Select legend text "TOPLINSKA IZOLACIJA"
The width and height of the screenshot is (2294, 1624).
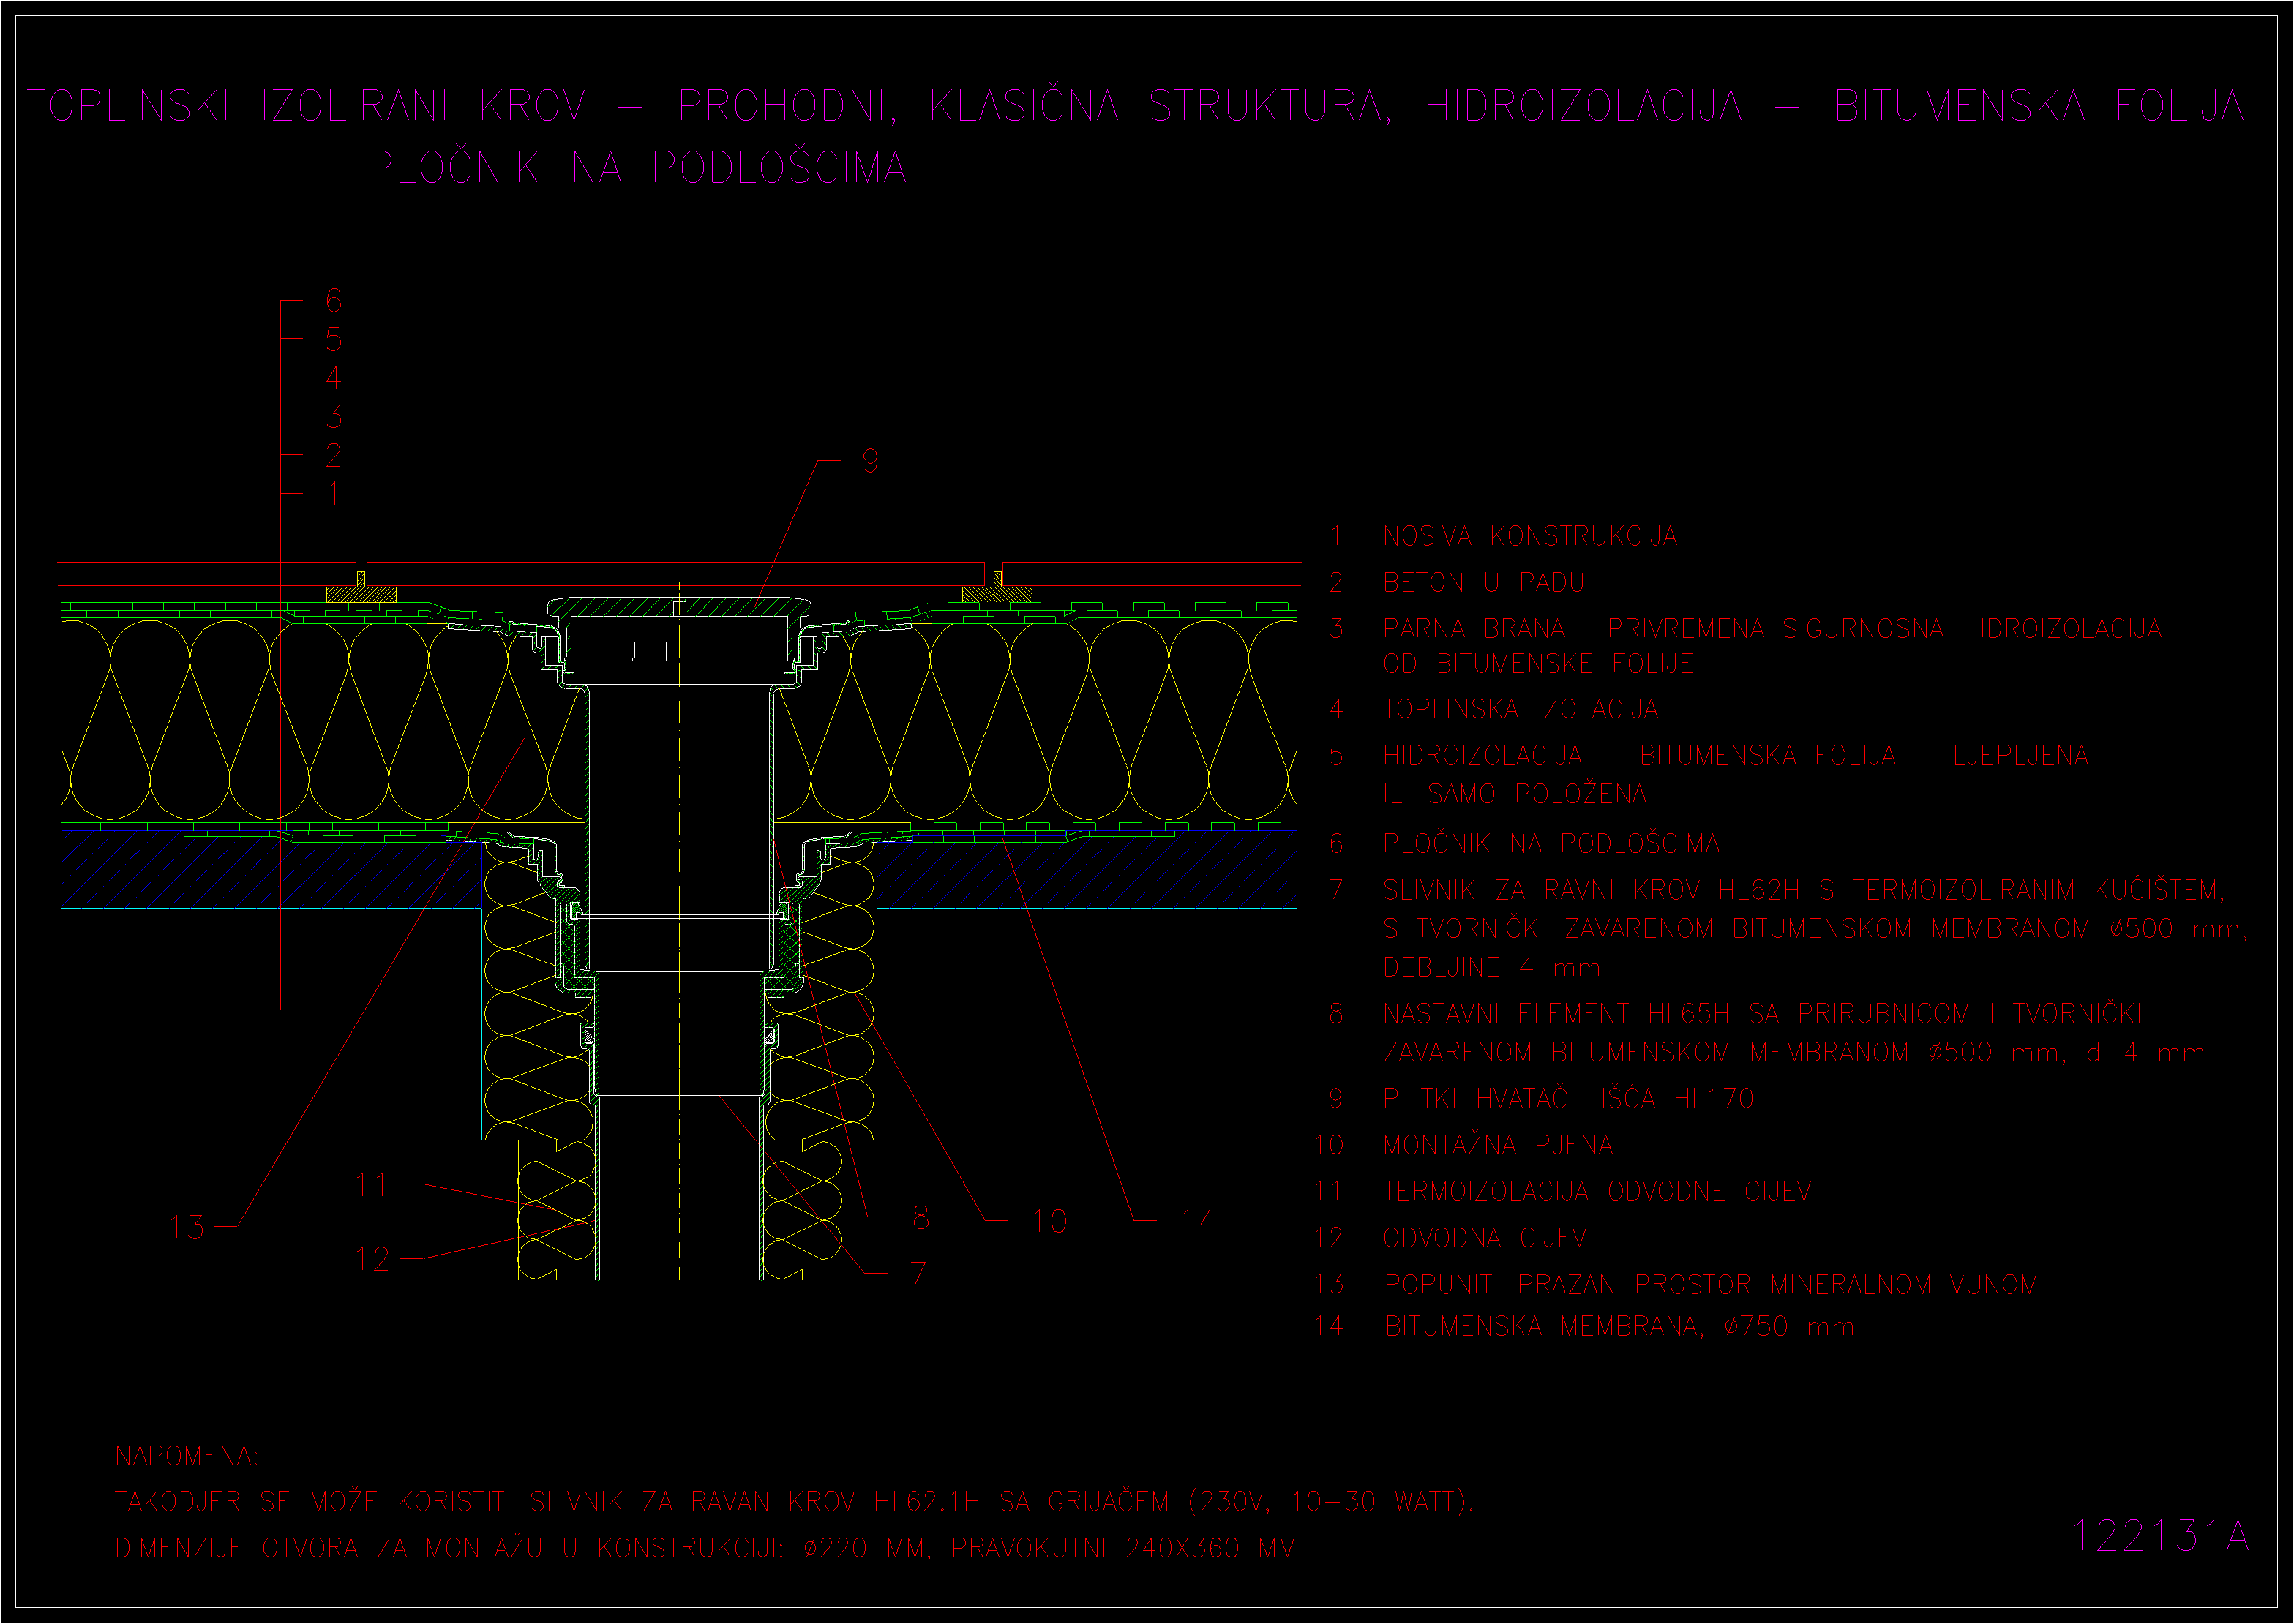click(1520, 709)
